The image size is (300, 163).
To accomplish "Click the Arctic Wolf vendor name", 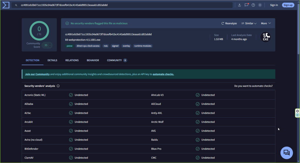I will pyautogui.click(x=157, y=122).
